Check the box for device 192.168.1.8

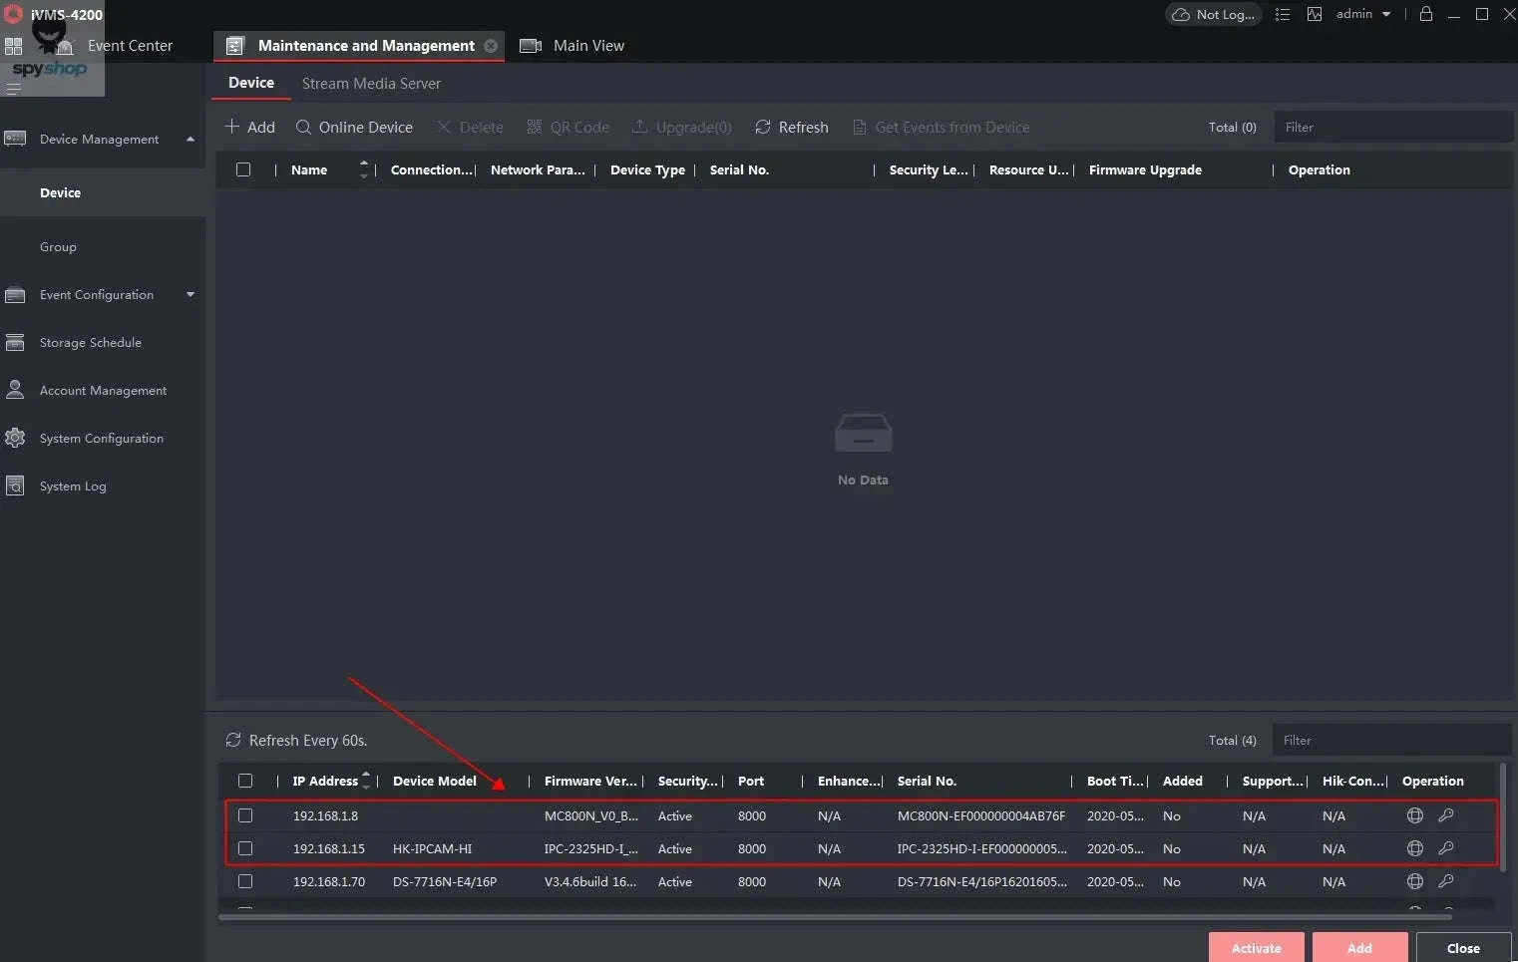click(x=245, y=815)
